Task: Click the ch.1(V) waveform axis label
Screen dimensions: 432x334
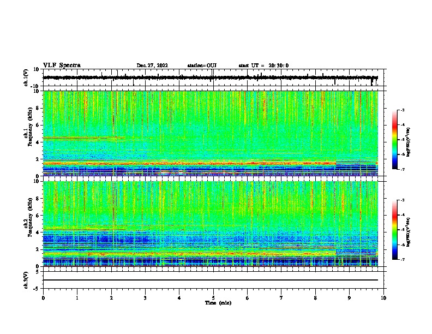Action: [x=26, y=77]
